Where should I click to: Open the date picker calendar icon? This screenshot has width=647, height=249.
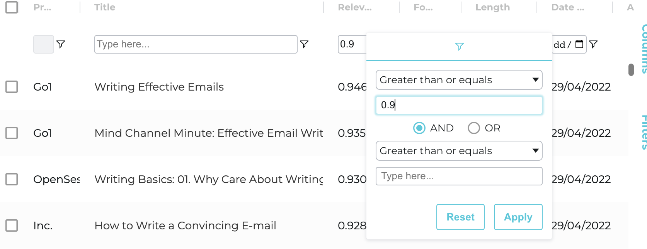point(579,44)
